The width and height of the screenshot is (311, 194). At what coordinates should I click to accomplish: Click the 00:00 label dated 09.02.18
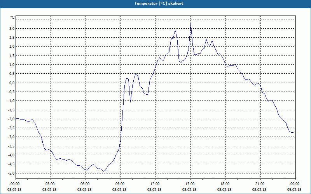(295, 184)
